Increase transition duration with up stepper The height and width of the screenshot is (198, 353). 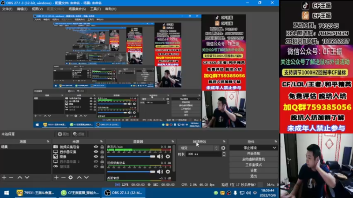pyautogui.click(x=224, y=153)
